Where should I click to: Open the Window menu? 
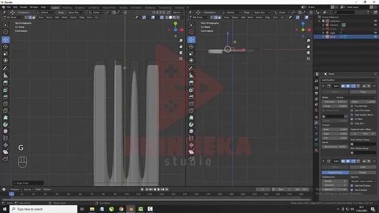pyautogui.click(x=34, y=7)
